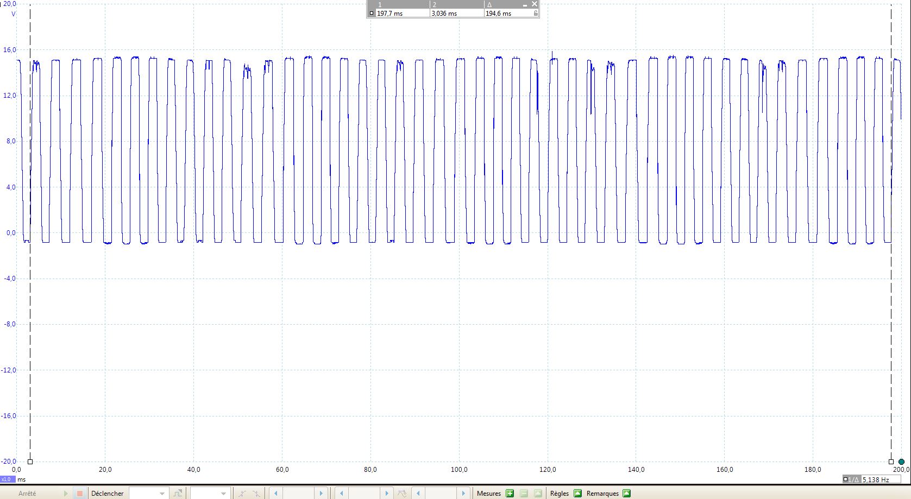Click the green circle ruler handle at bottom-right
911x499 pixels.
point(901,462)
